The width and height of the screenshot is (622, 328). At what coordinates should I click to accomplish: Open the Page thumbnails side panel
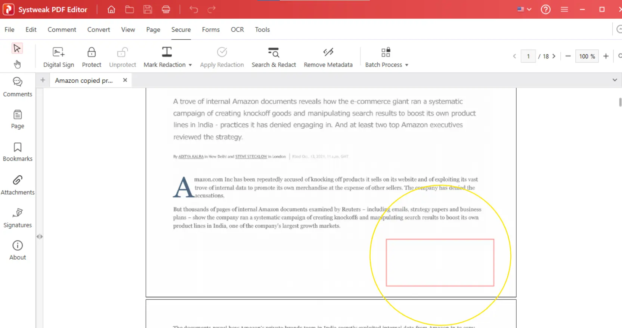click(x=18, y=119)
